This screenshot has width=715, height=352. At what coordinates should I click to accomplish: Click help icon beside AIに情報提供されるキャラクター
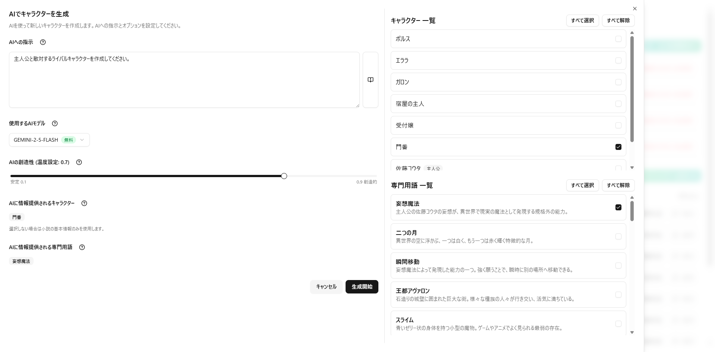(x=84, y=203)
